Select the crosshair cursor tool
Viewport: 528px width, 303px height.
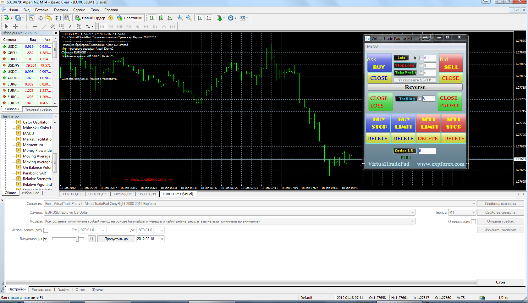tap(15, 27)
